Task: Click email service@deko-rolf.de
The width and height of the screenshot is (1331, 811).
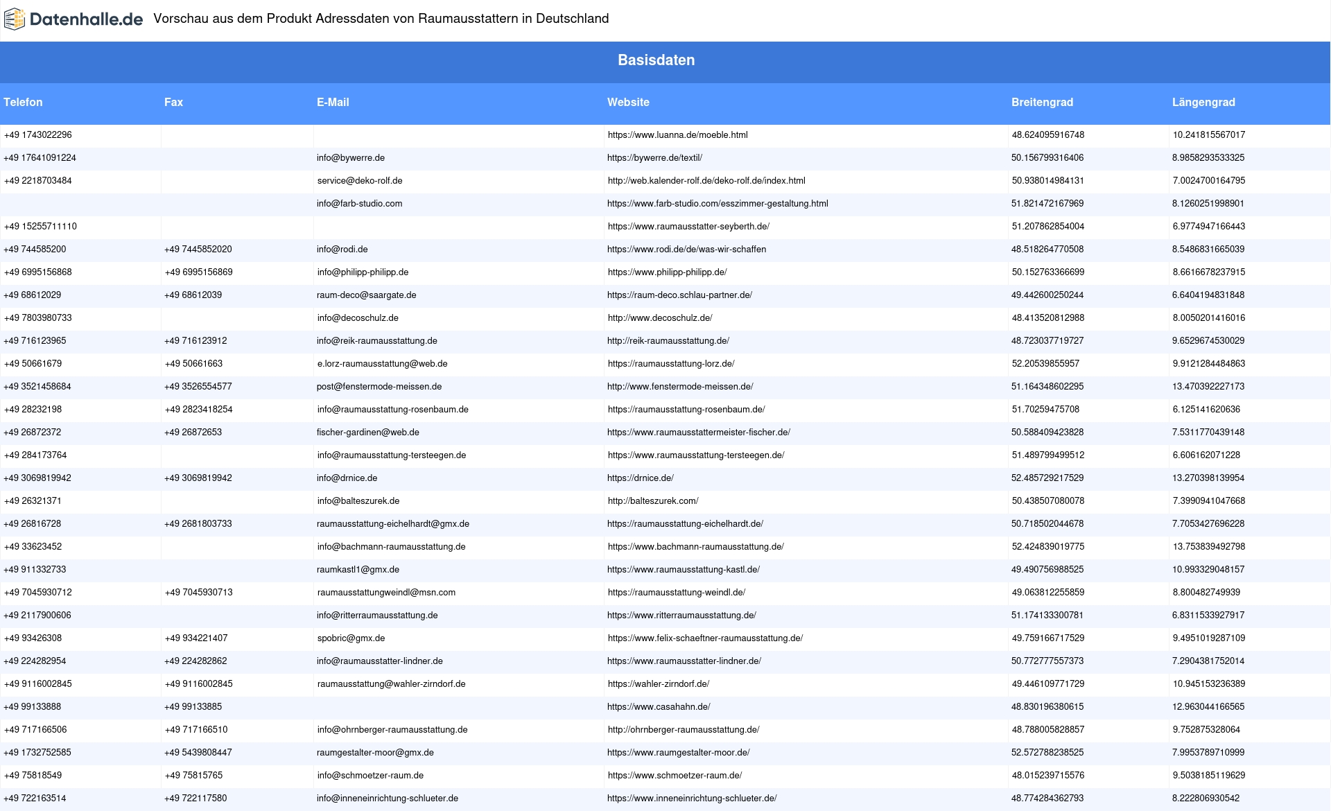Action: tap(360, 181)
